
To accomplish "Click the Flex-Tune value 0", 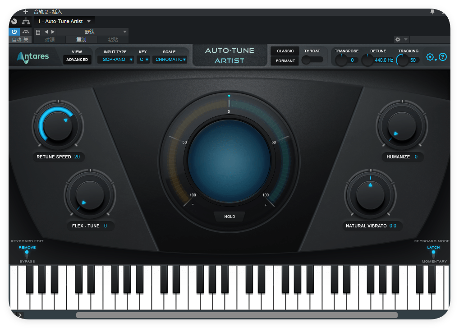I will (106, 226).
